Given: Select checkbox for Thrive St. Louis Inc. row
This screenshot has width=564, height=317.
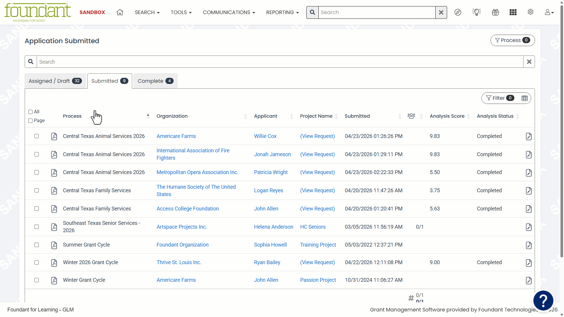Looking at the screenshot, I should 36,262.
